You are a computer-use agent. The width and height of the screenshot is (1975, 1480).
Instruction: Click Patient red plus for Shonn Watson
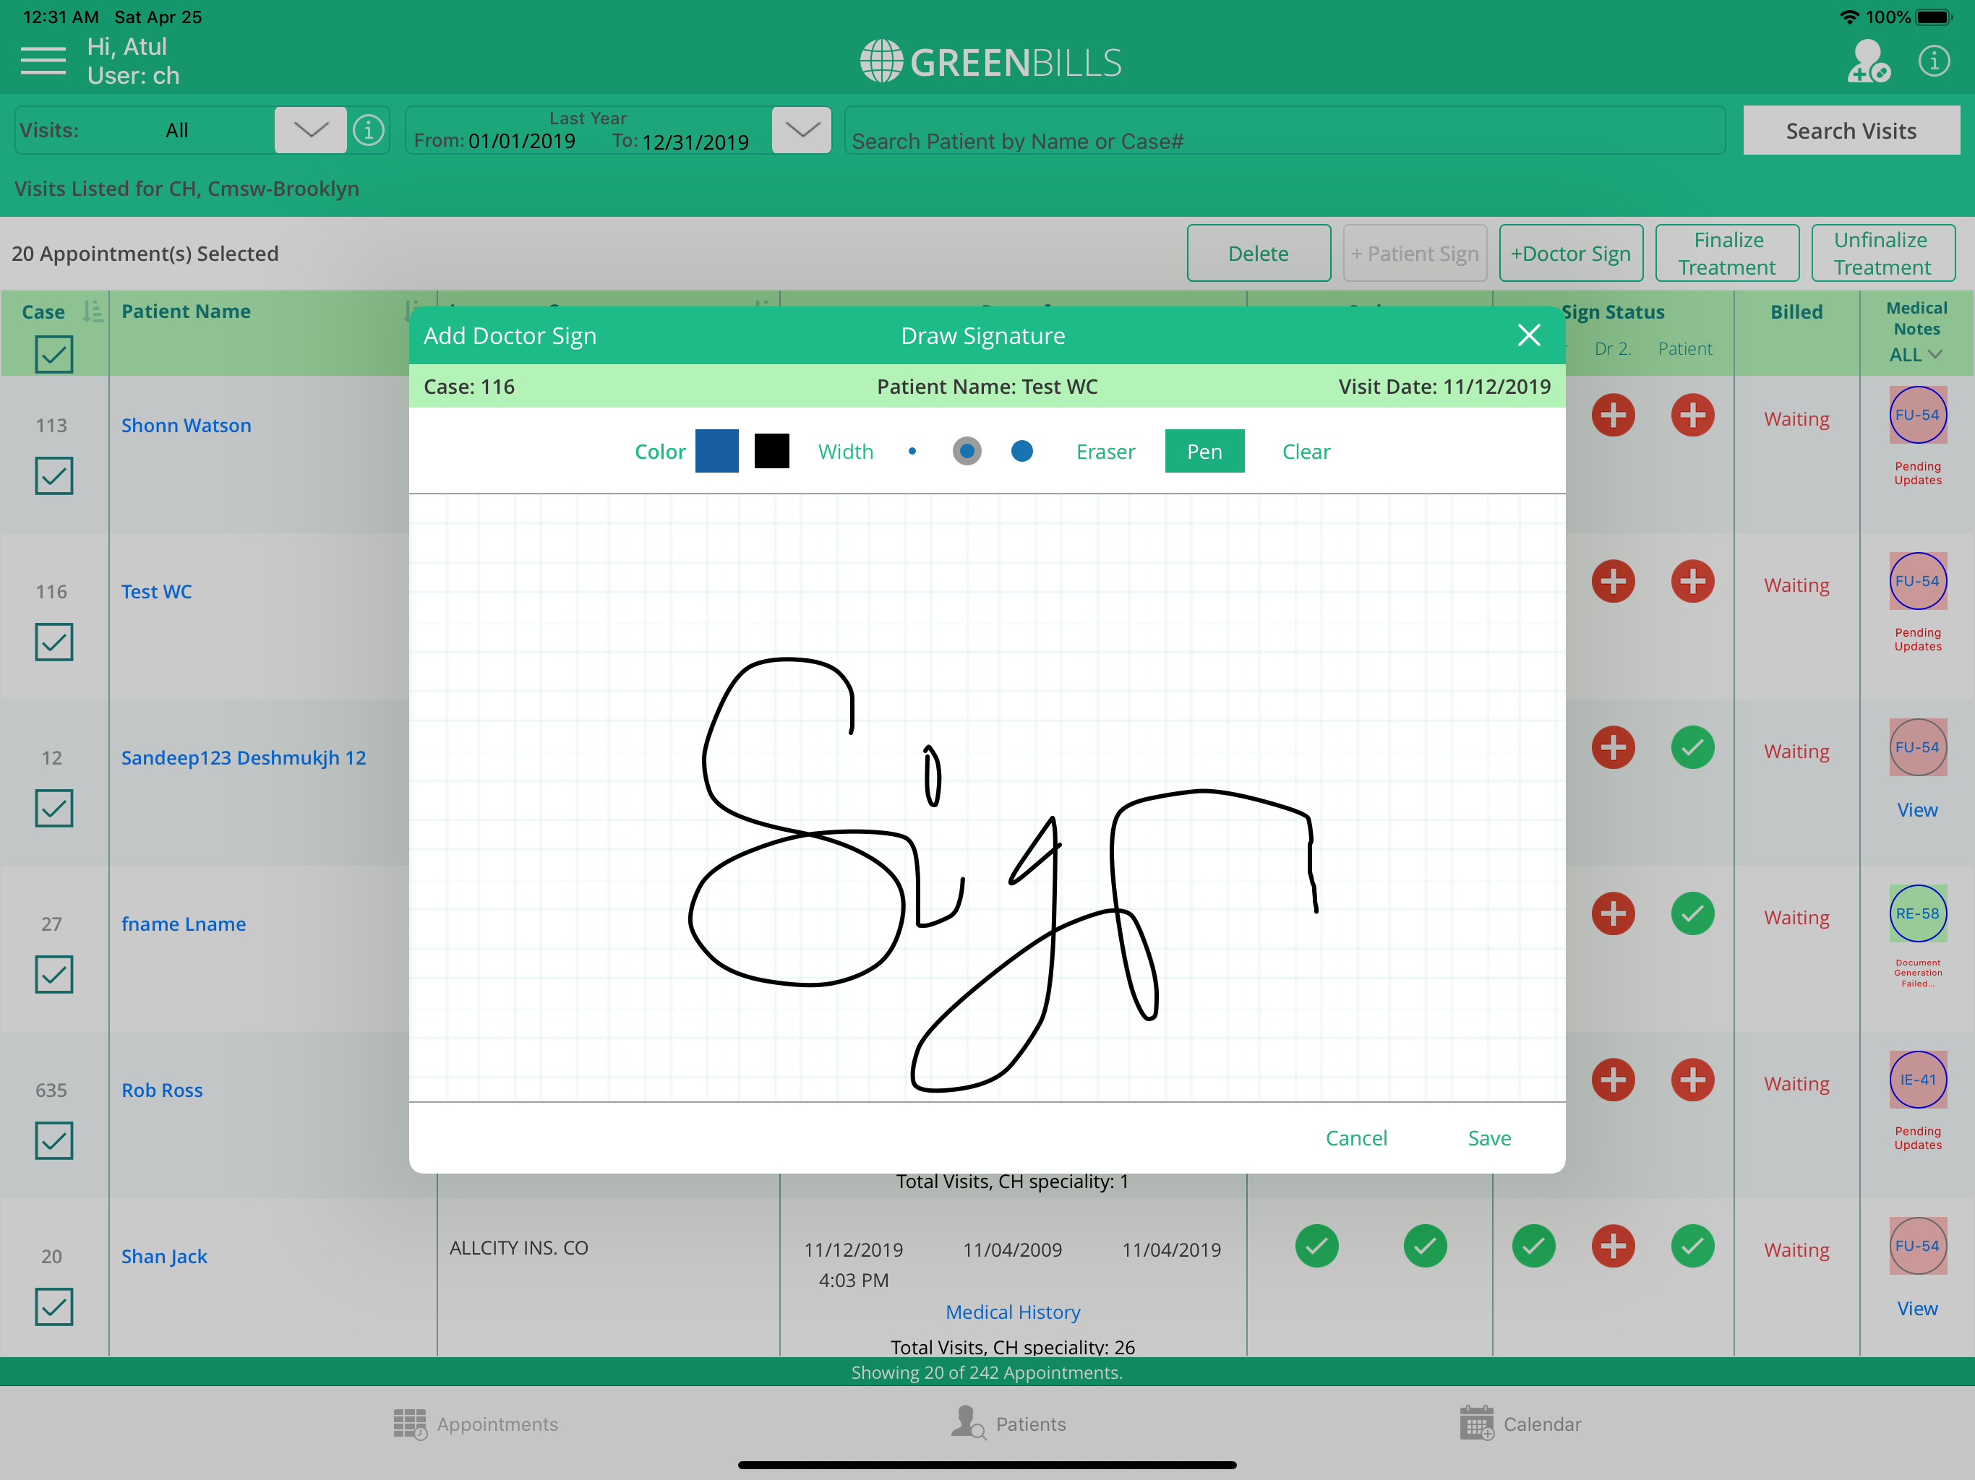coord(1692,415)
